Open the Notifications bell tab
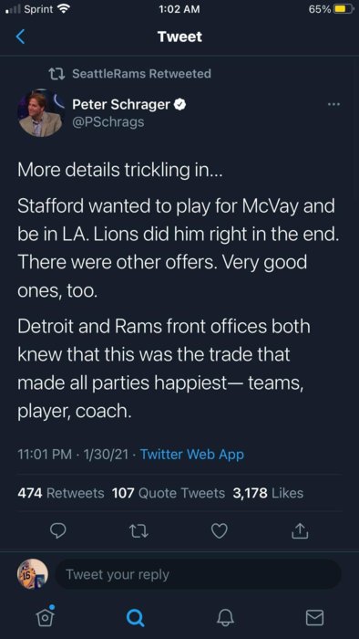The width and height of the screenshot is (359, 639). point(225,618)
